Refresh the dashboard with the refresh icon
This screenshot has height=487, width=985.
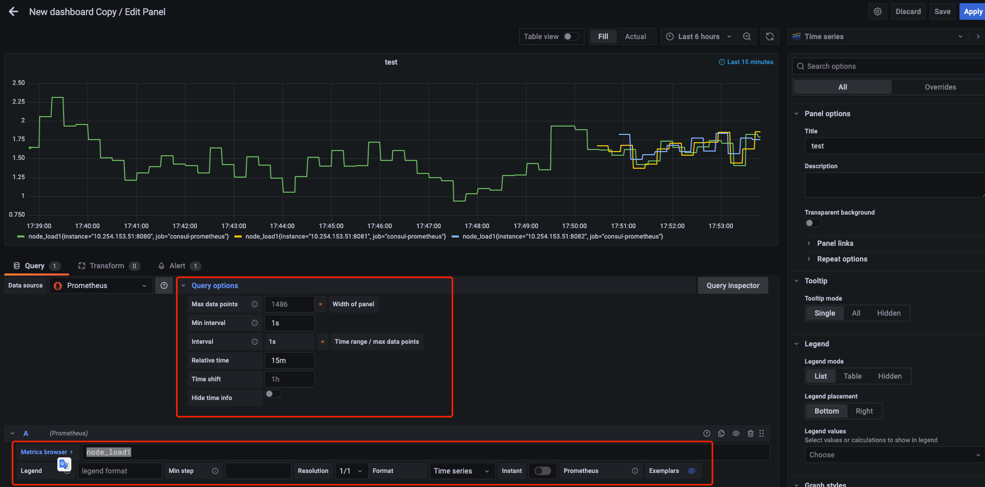pyautogui.click(x=770, y=36)
